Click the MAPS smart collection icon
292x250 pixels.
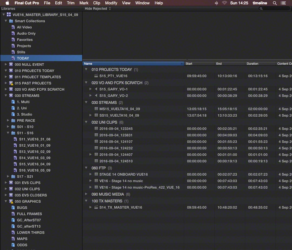[13, 239]
